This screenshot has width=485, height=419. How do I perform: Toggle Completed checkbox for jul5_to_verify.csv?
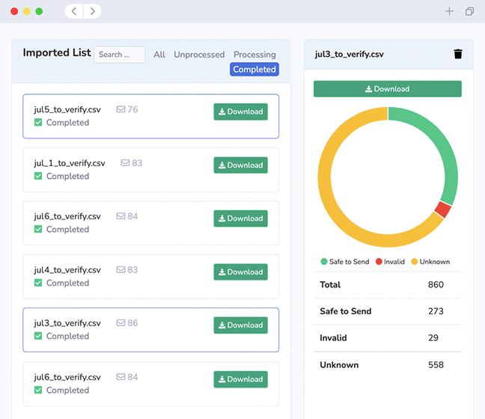click(x=38, y=123)
